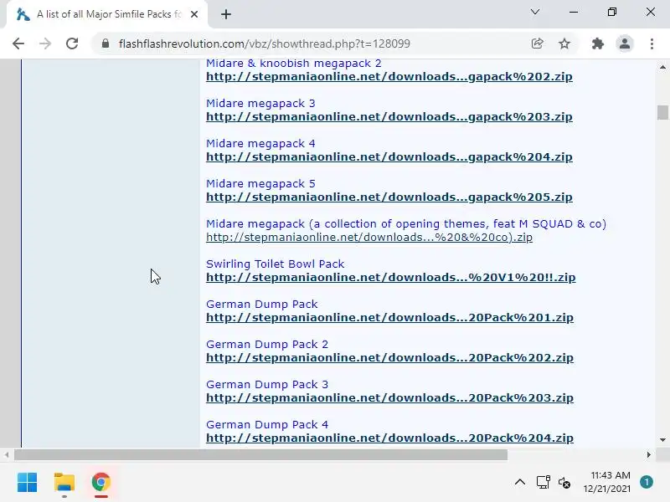The height and width of the screenshot is (502, 670).
Task: Click the Chrome taskbar icon
Action: click(100, 483)
